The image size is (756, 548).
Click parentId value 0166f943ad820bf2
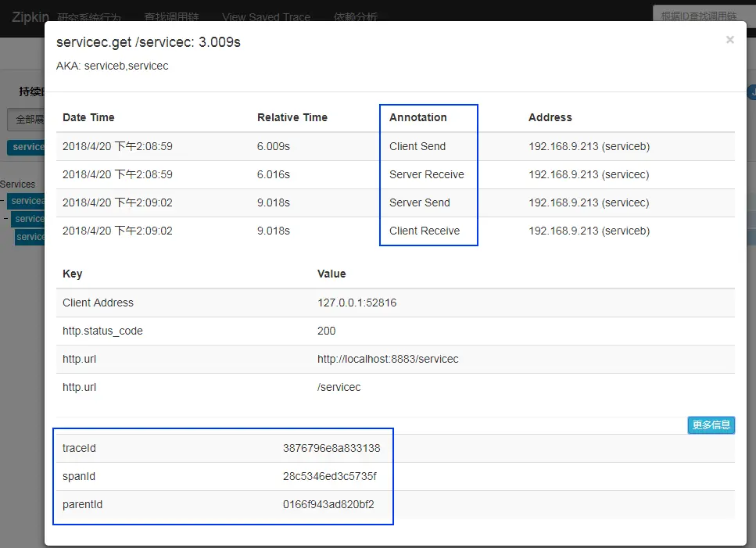tap(328, 505)
